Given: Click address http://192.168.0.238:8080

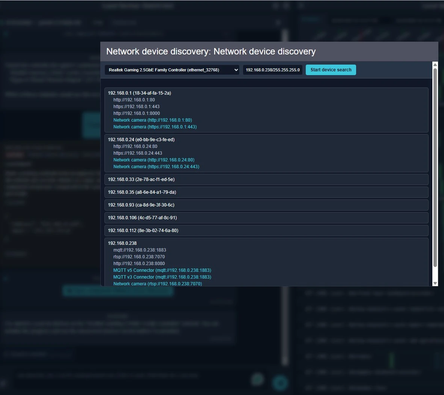Looking at the screenshot, I should coord(139,264).
